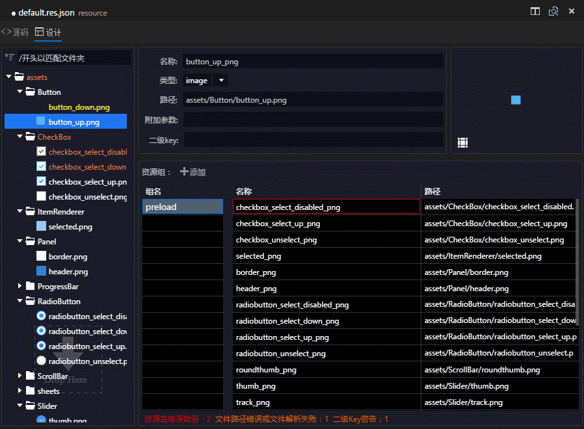Collapse the RadioButton tree node
This screenshot has width=584, height=429.
click(x=19, y=301)
